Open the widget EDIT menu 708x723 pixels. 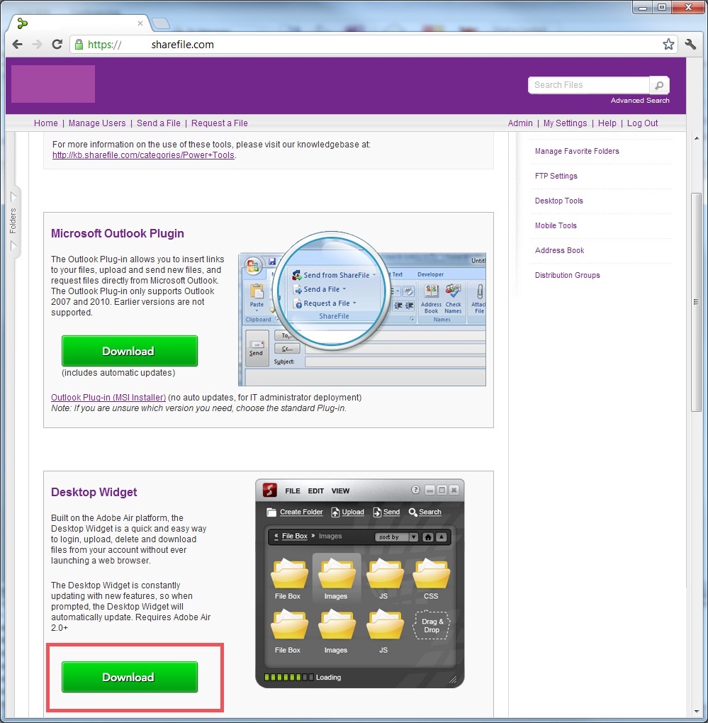[x=316, y=491]
